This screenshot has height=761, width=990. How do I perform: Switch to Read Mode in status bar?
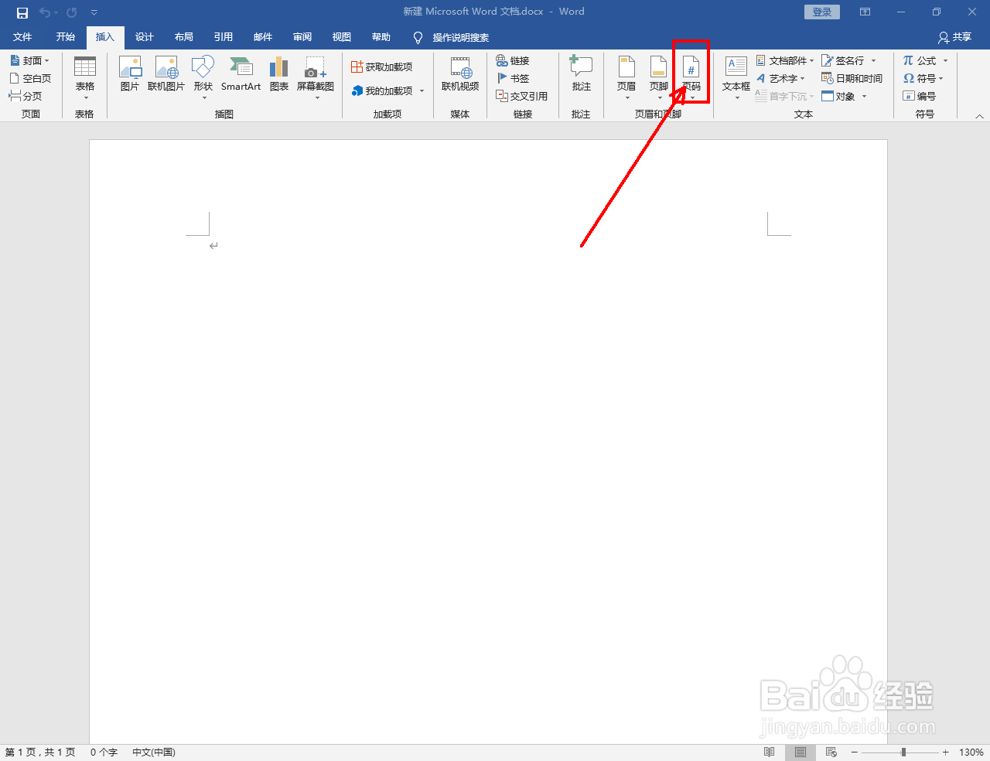pos(770,751)
